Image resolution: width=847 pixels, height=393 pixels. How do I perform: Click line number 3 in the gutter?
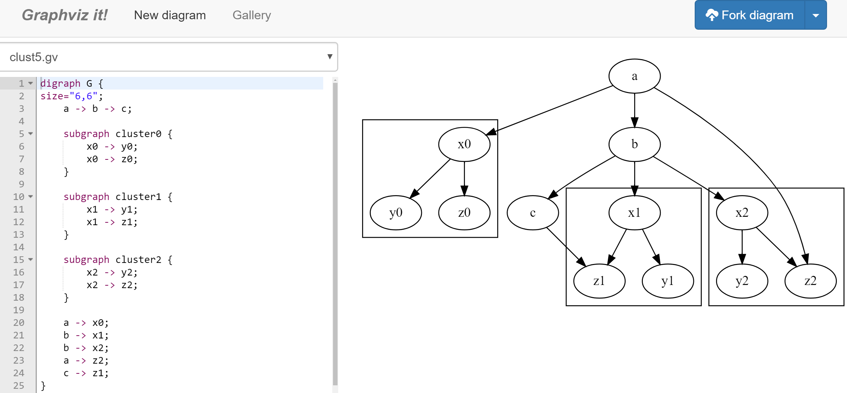21,108
